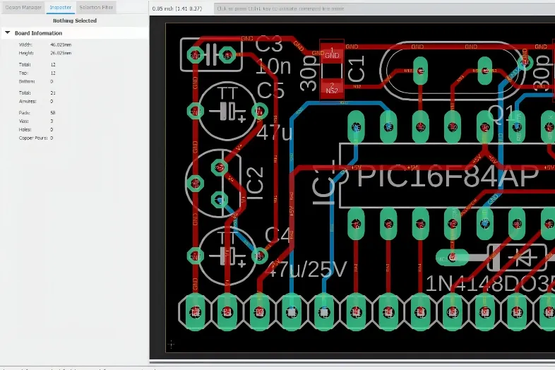Click the 'Nothing Selected' heading

click(x=75, y=20)
